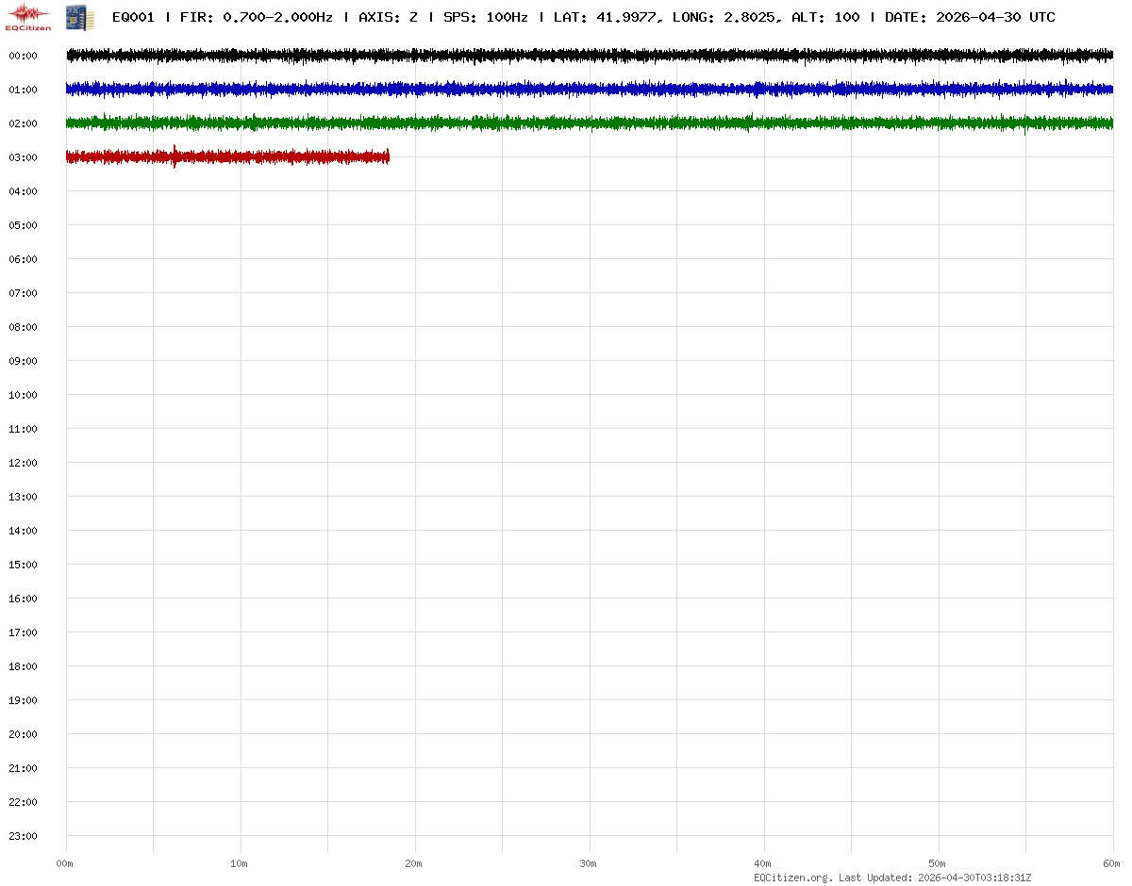
Task: Click the 03:00 row label
Action: tap(23, 157)
